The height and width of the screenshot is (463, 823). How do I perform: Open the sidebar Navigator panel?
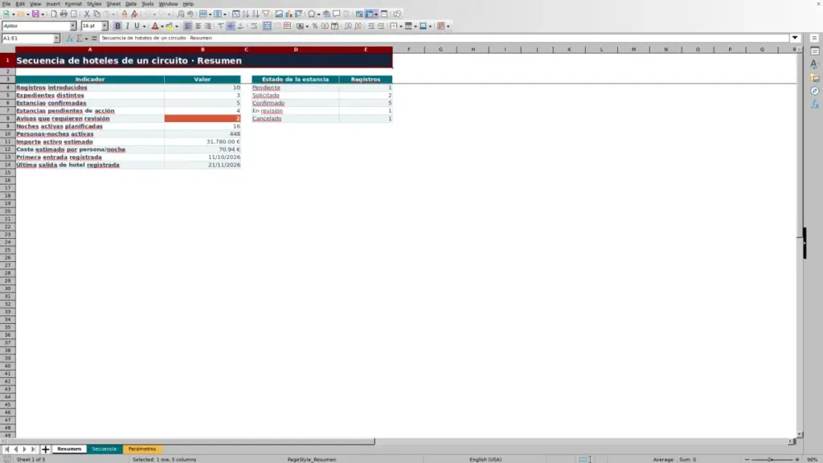(x=815, y=92)
